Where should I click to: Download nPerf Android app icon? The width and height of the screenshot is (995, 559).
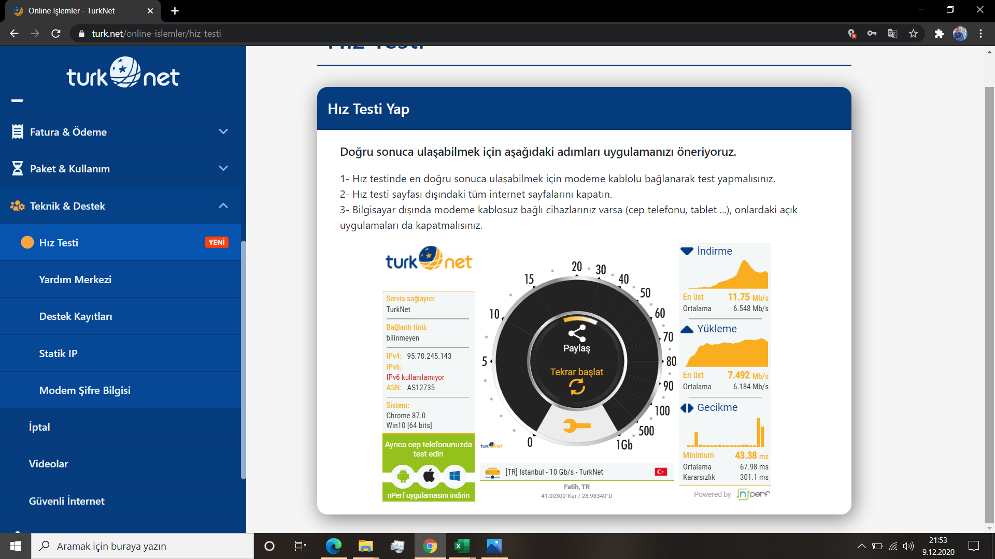tap(403, 476)
